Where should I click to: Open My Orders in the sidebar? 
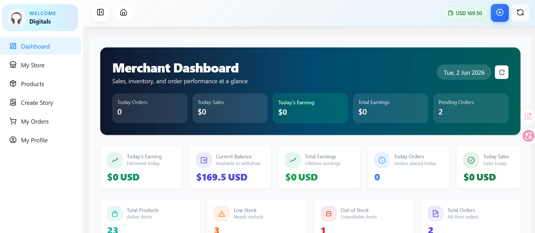(x=40, y=121)
